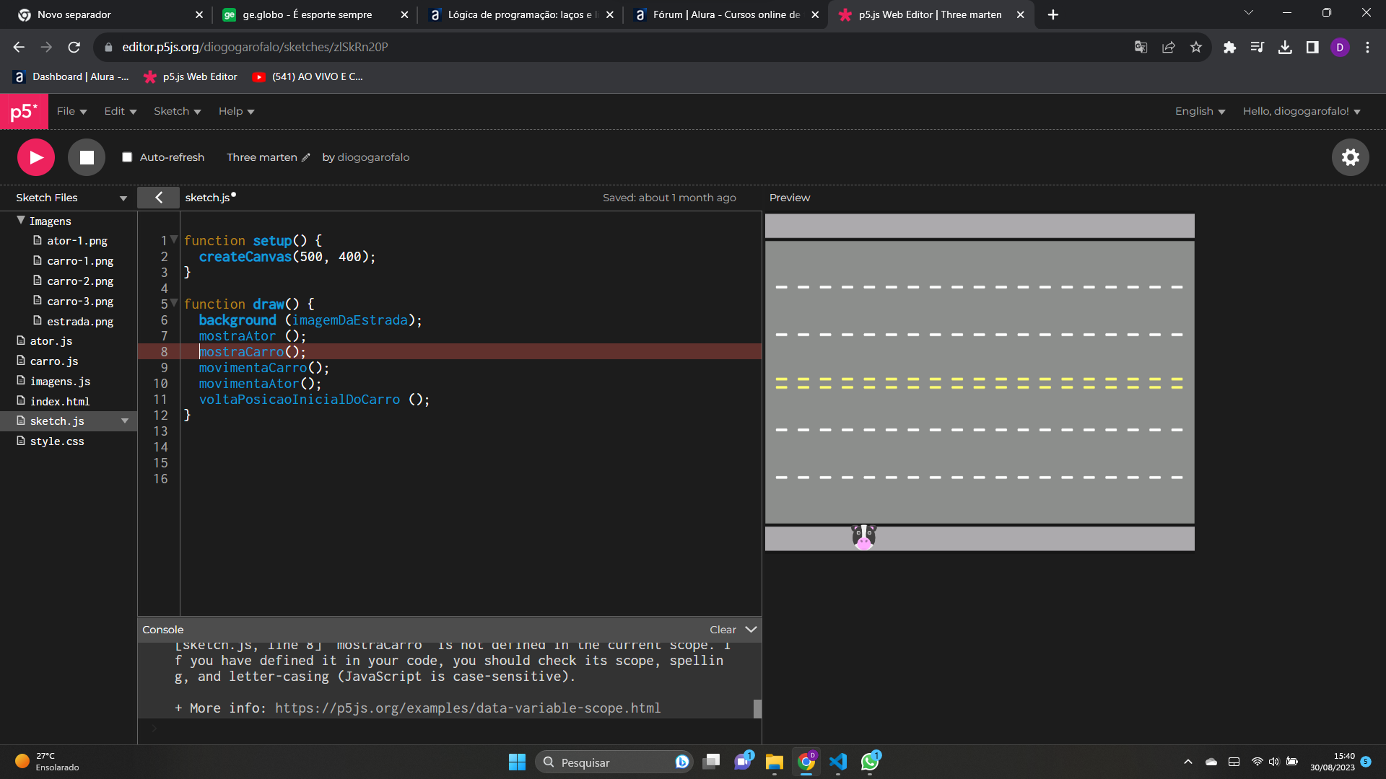
Task: Click the more info link in console
Action: tap(466, 708)
